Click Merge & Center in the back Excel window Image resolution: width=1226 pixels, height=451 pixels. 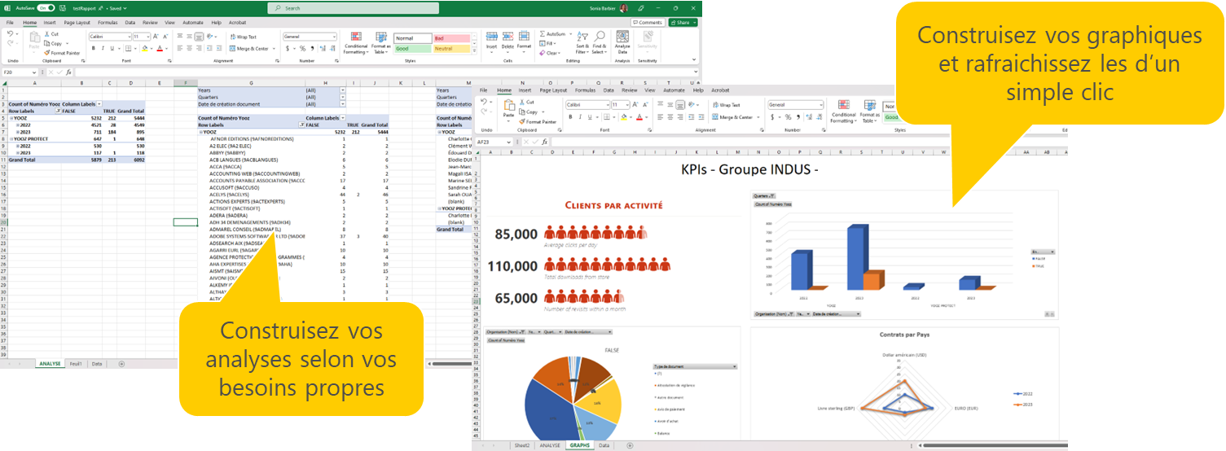[249, 48]
